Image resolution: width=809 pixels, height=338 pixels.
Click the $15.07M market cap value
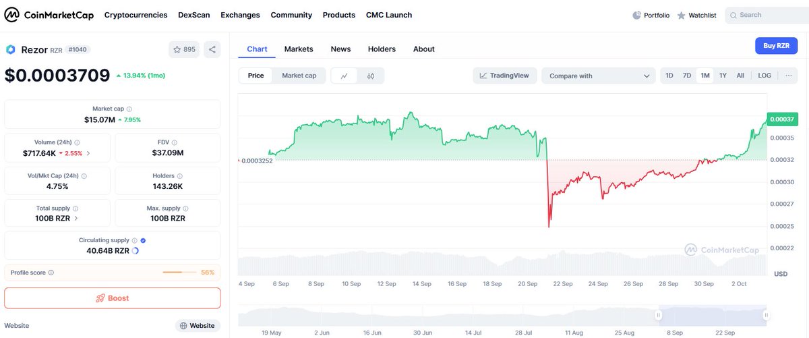[x=98, y=119]
